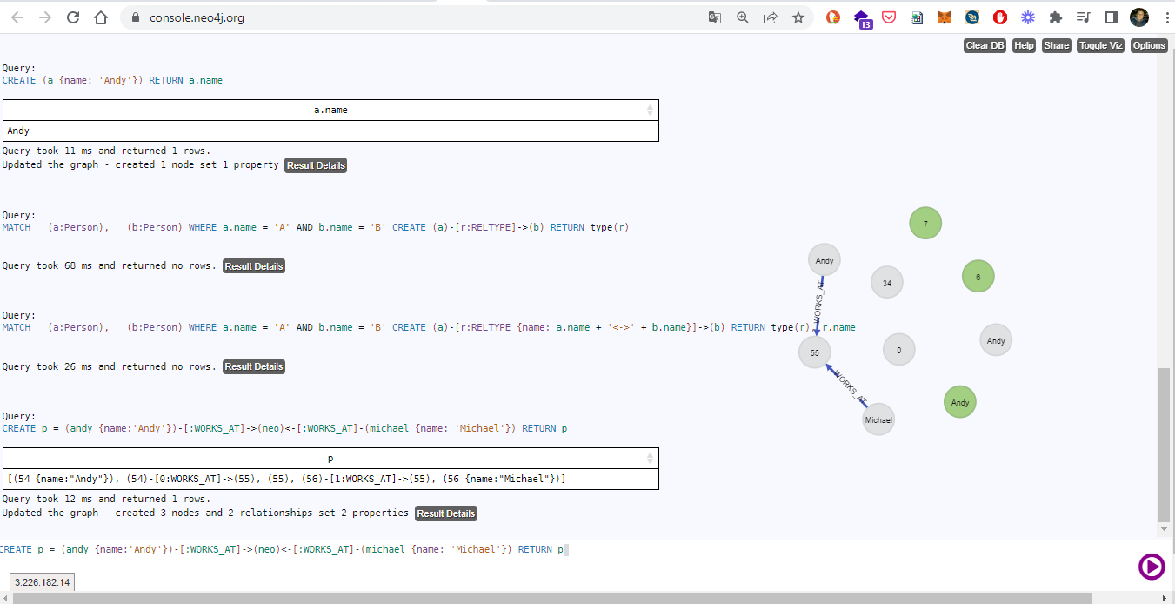Toggle the graph visualization with Toggle Viz
1175x604 pixels.
tap(1100, 45)
